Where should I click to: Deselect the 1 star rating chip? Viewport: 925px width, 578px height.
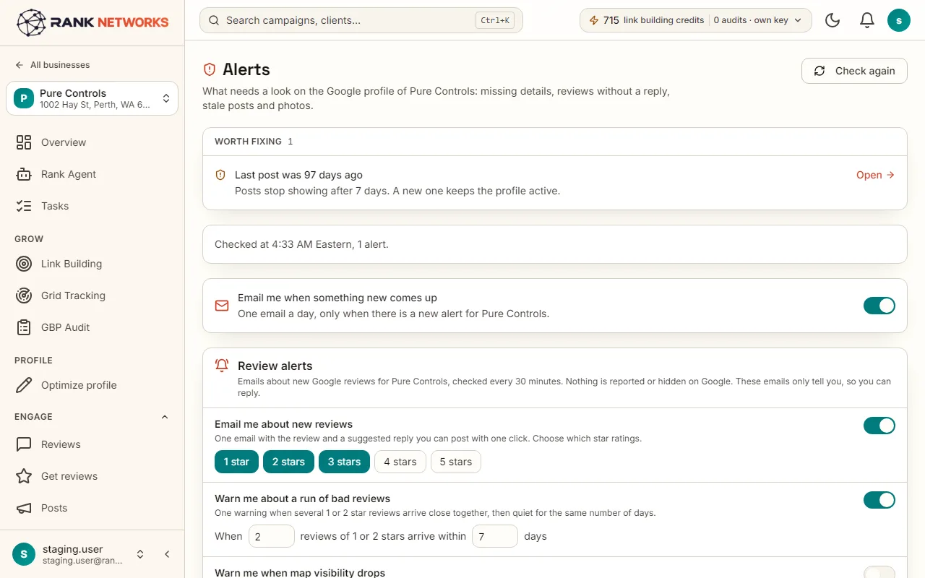[236, 462]
